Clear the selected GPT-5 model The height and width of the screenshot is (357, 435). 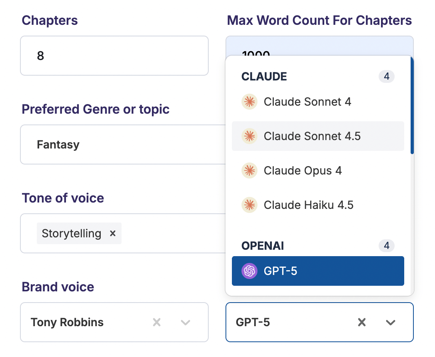point(362,322)
